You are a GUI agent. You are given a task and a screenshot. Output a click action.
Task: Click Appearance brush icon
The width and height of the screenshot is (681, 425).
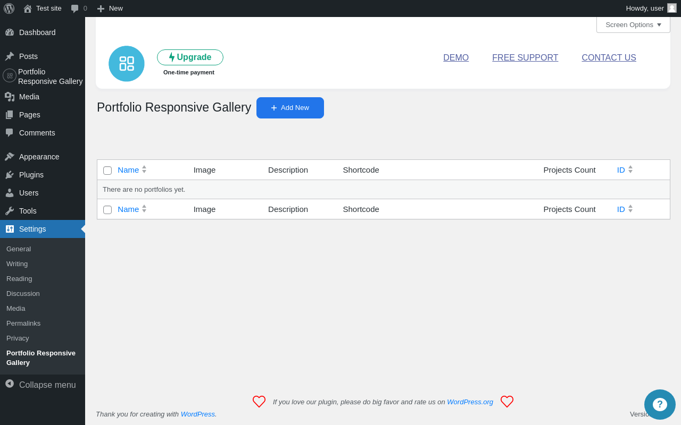(10, 157)
